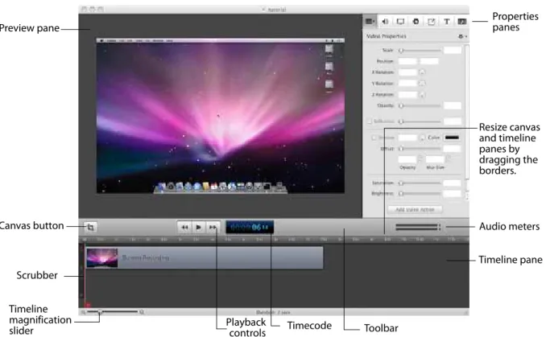Open the Video properties tab

pyautogui.click(x=370, y=22)
